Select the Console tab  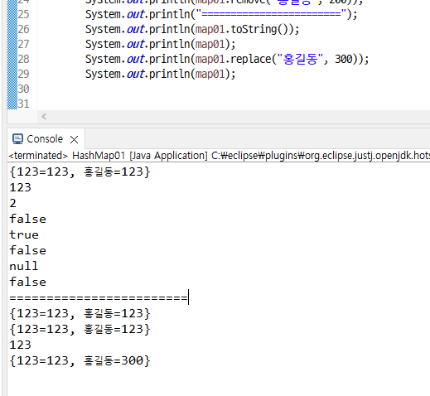(x=46, y=139)
